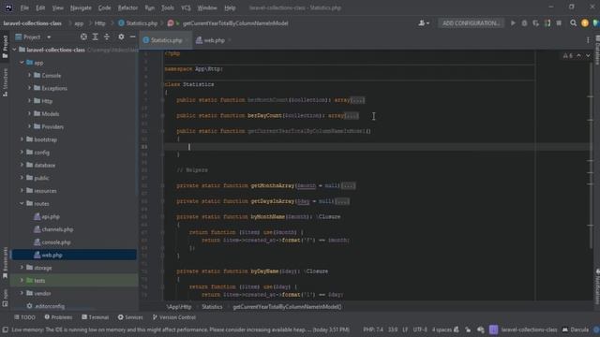Expand the Exceptions folder
Image resolution: width=600 pixels, height=337 pixels.
point(29,88)
